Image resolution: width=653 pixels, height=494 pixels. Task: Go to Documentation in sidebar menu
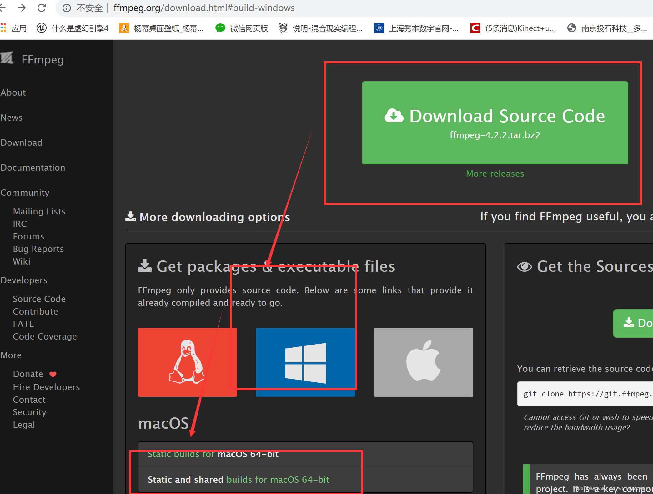33,168
